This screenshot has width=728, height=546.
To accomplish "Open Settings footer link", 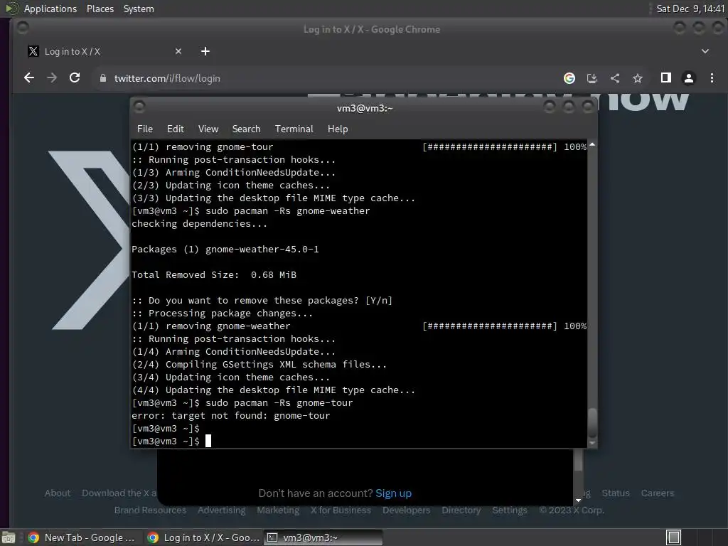I will tap(509, 510).
